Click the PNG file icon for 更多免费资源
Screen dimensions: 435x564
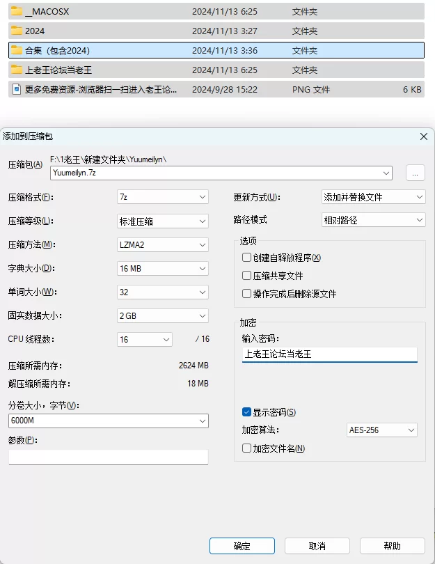pos(17,89)
